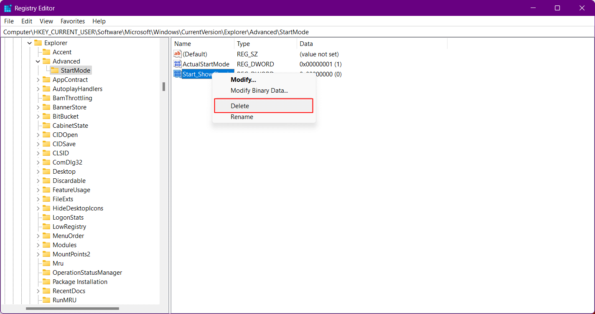Click the BitBucket folder icon

tap(46, 116)
